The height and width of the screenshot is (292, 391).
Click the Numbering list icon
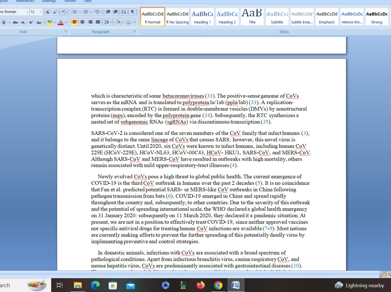coord(86,12)
